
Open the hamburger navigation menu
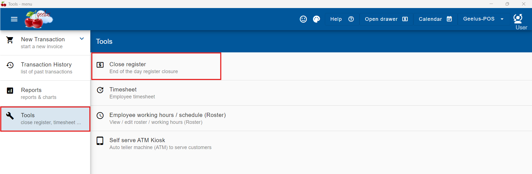pos(14,19)
